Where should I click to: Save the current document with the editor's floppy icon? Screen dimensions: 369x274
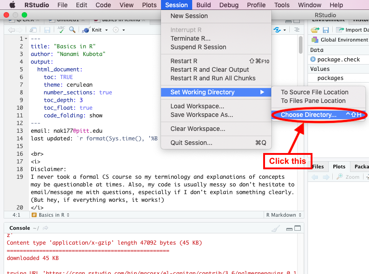[47, 30]
